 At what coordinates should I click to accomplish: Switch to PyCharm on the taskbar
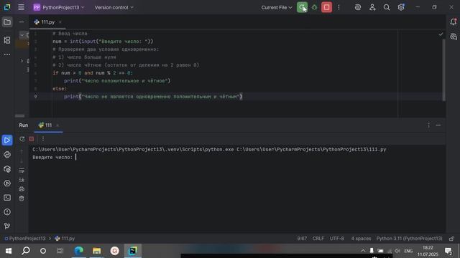132,251
